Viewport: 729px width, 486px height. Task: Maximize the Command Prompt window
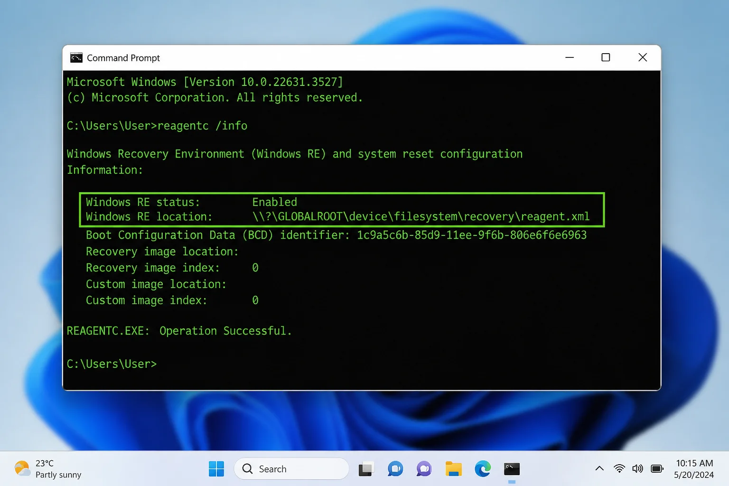pos(606,57)
